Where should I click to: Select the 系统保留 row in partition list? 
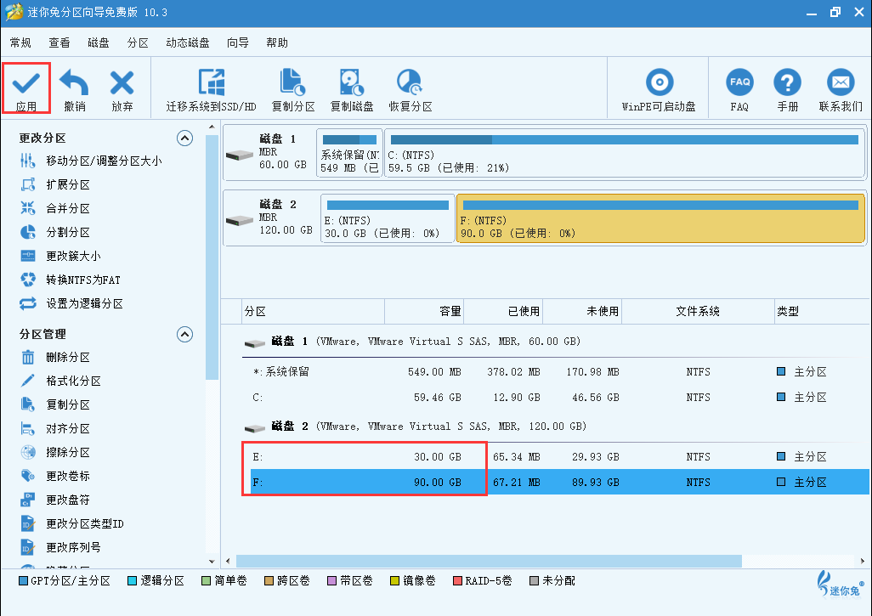[x=556, y=372]
